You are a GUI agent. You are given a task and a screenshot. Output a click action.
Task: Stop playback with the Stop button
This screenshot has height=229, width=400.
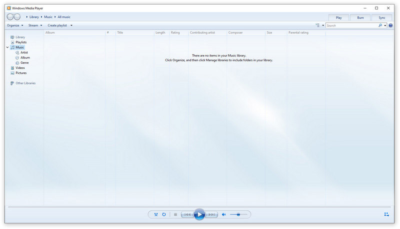coord(175,215)
